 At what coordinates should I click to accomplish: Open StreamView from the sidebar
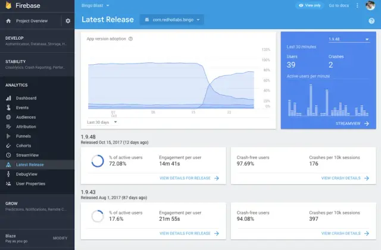coord(27,155)
